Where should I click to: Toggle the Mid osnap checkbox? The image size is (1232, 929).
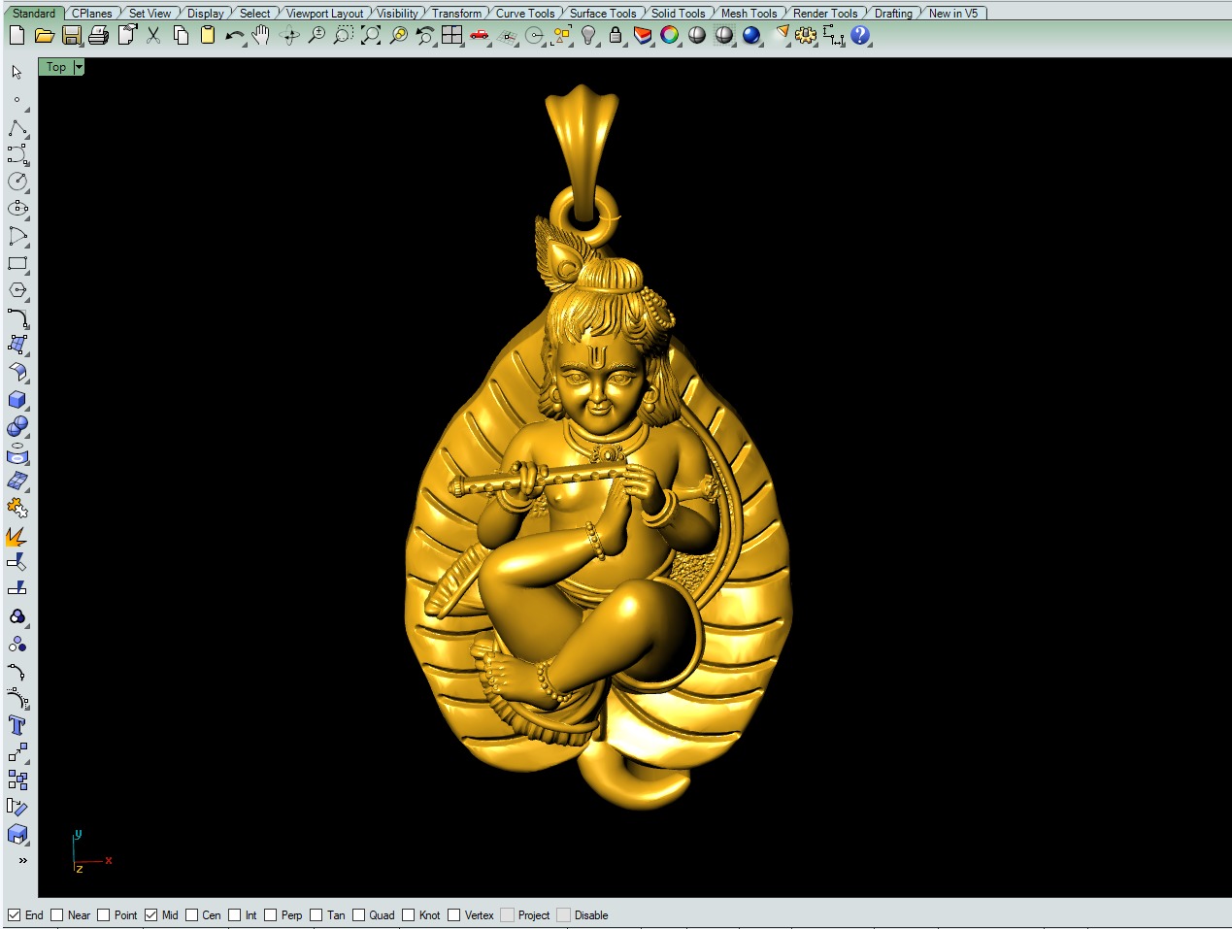click(151, 914)
